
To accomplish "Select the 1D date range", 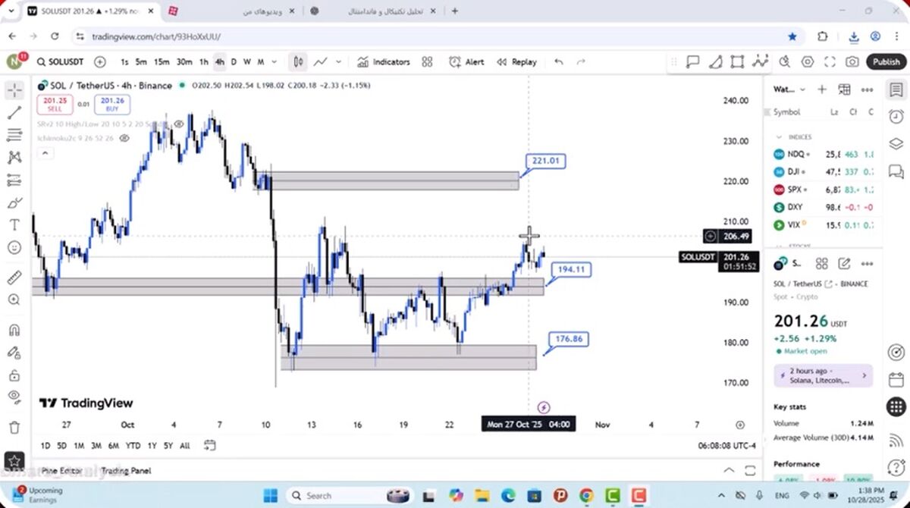I will 45,446.
